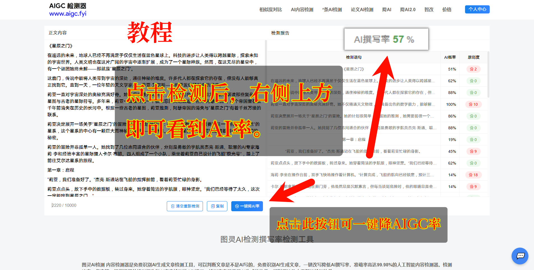Open 智改 navigation item

tap(429, 10)
